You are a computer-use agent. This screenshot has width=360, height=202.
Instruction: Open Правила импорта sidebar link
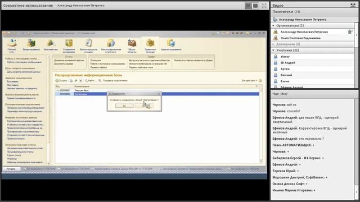coord(16,139)
